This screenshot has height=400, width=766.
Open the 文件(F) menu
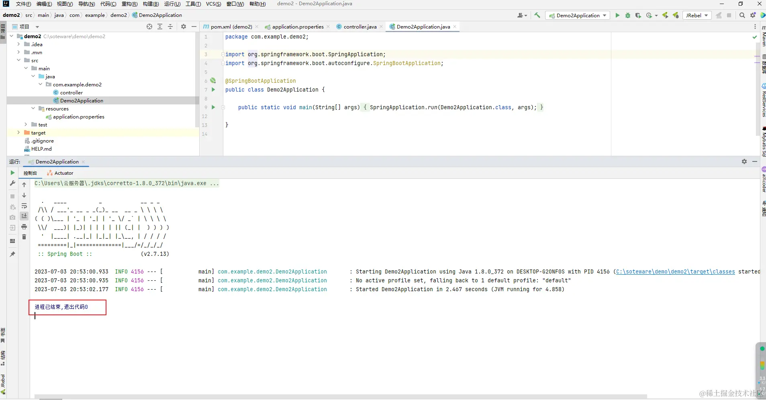point(23,4)
